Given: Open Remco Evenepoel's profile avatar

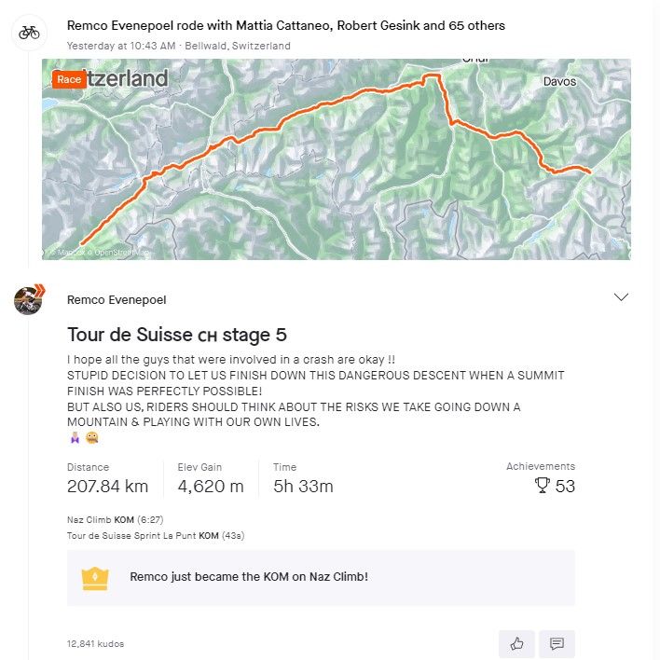Looking at the screenshot, I should coord(29,299).
